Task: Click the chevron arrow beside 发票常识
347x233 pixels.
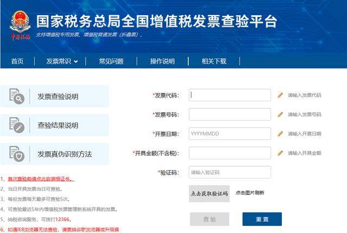Action: [x=76, y=62]
